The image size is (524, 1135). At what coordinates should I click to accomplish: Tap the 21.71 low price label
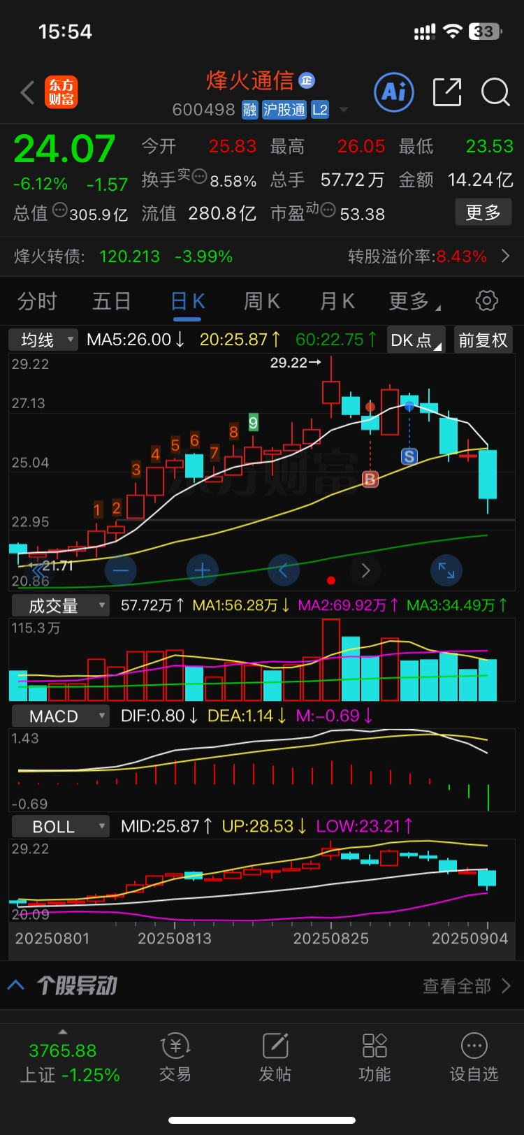pos(57,565)
